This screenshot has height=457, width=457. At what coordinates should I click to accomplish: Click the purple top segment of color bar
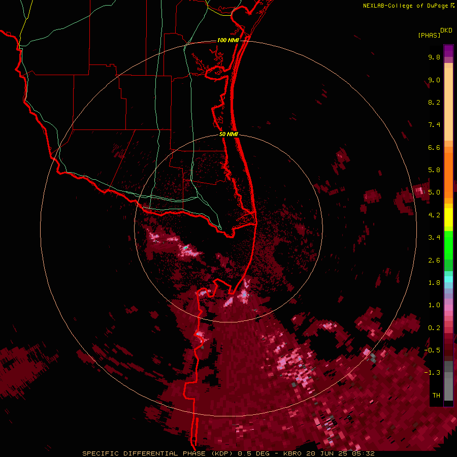(x=448, y=51)
